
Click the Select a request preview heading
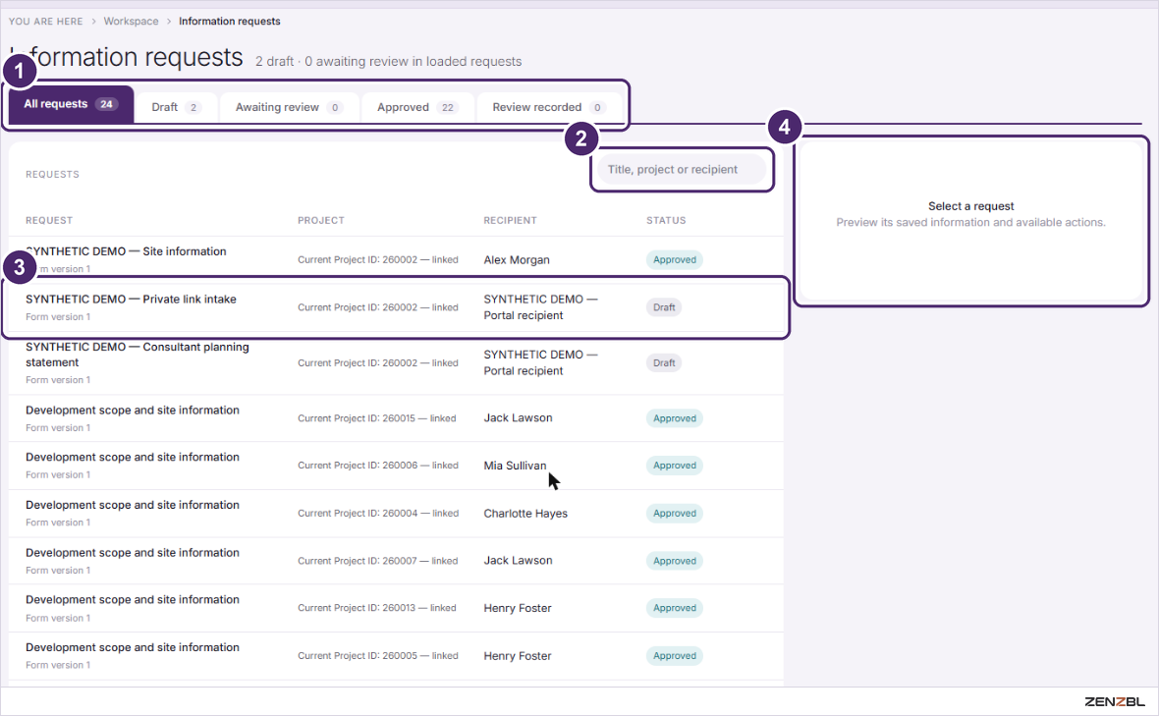[970, 206]
